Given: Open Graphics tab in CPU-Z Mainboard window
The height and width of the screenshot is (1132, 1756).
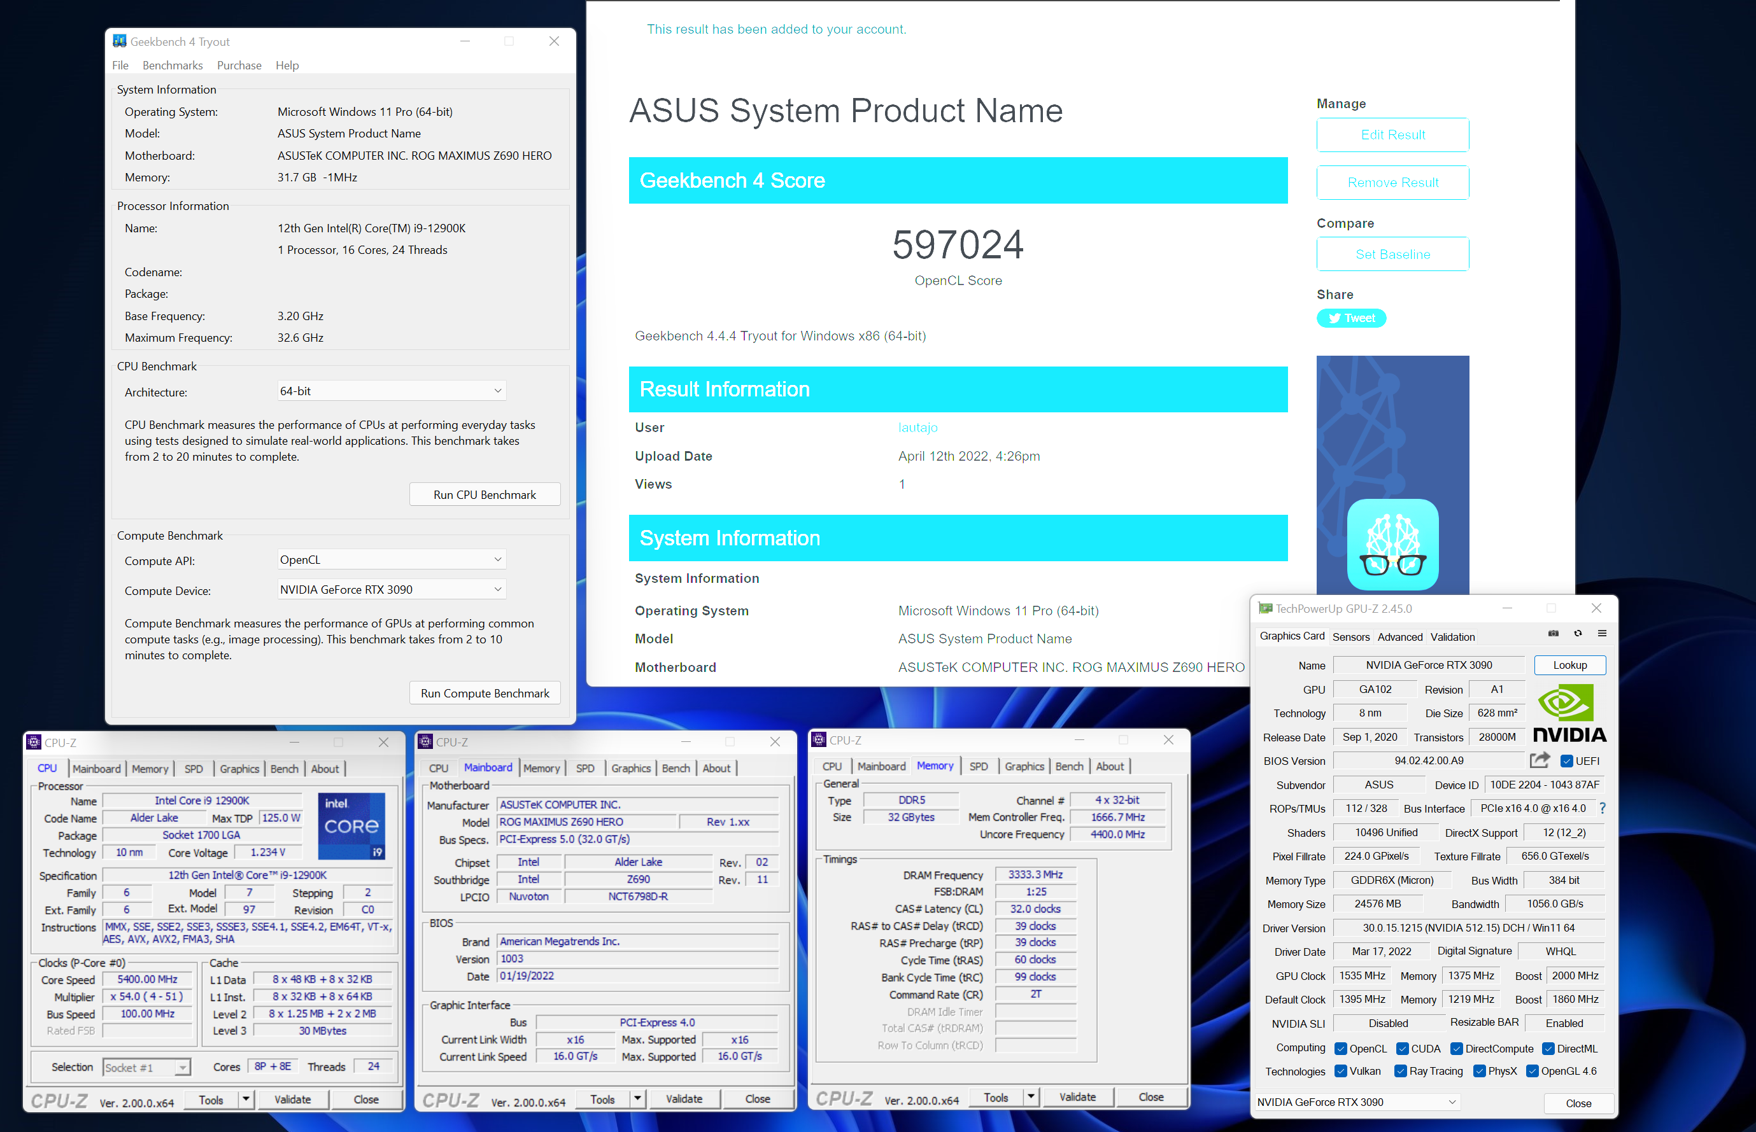Looking at the screenshot, I should pyautogui.click(x=631, y=767).
